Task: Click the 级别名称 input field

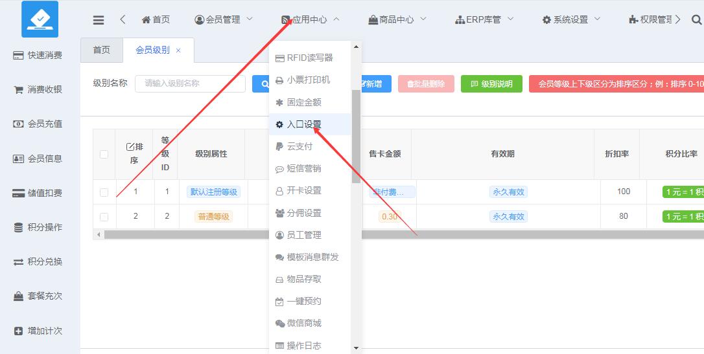Action: (x=190, y=83)
